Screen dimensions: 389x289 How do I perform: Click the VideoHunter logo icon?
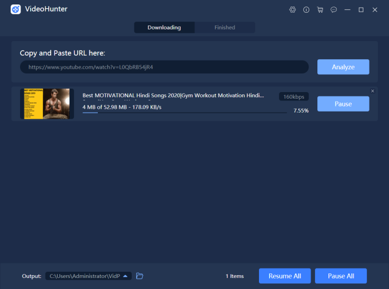coord(16,9)
